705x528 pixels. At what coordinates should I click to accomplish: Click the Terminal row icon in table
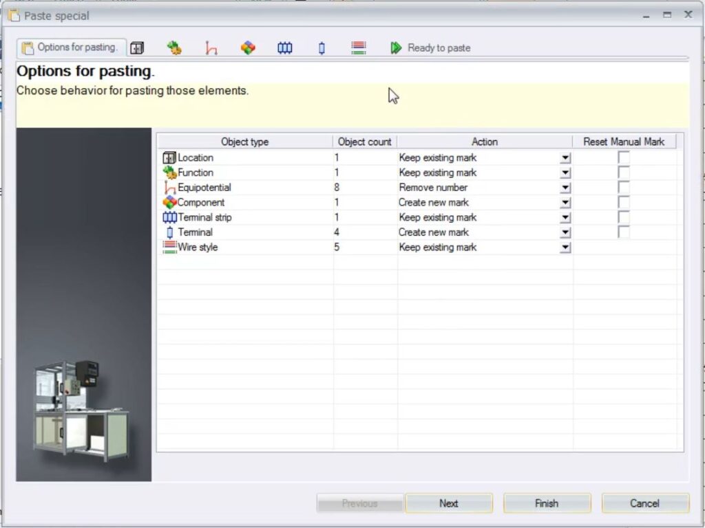169,232
